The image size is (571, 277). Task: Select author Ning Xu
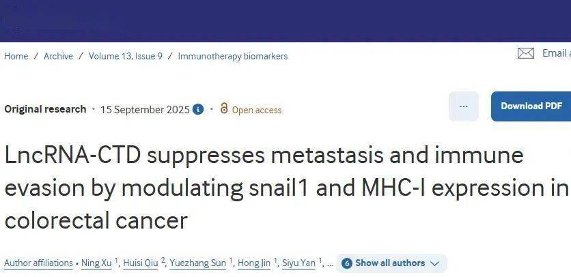point(96,263)
